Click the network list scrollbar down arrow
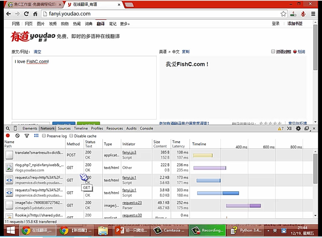 (315, 215)
